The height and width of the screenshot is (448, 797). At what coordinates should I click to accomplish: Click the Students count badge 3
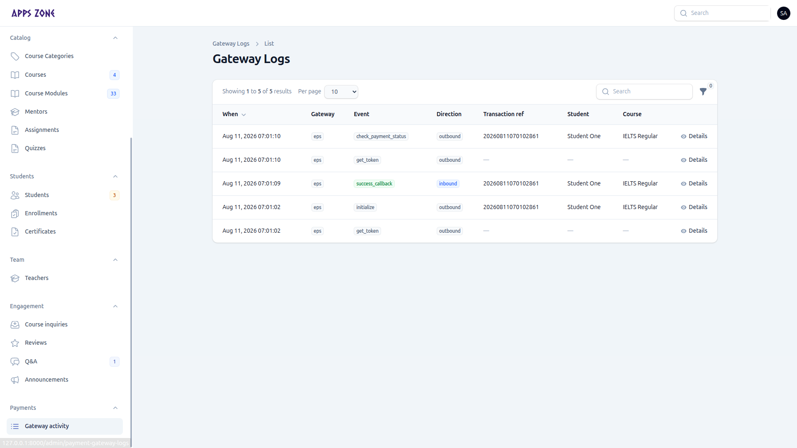[115, 195]
